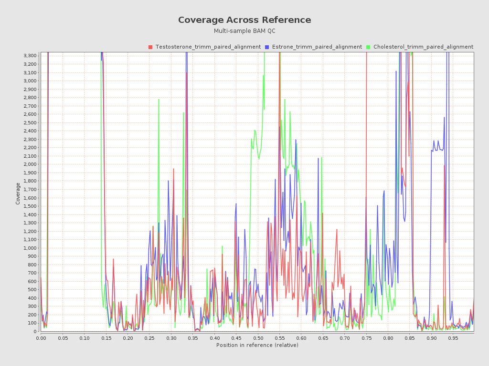Screen dimensions: 489x366
Task: Click the Position in reference (relative) axis label
Action: coord(257,345)
